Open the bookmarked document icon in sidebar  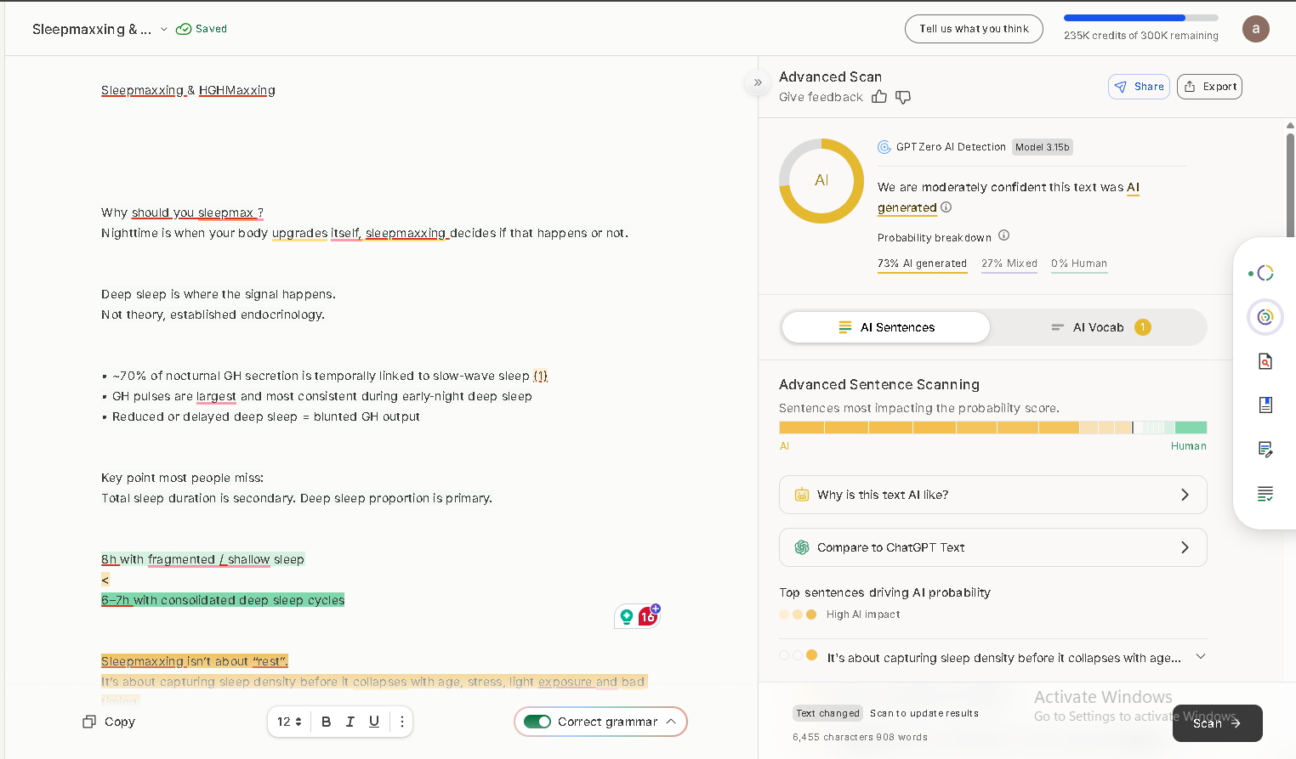1265,405
